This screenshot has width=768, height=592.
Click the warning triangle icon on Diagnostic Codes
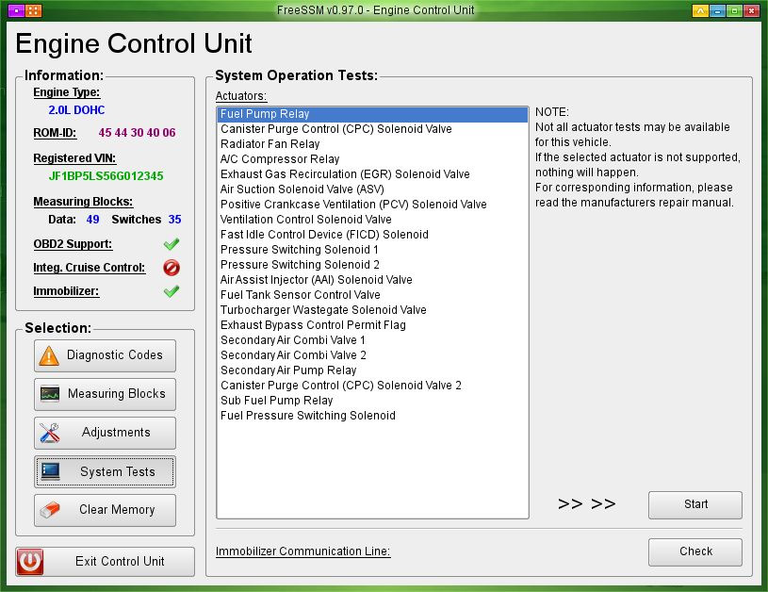49,355
